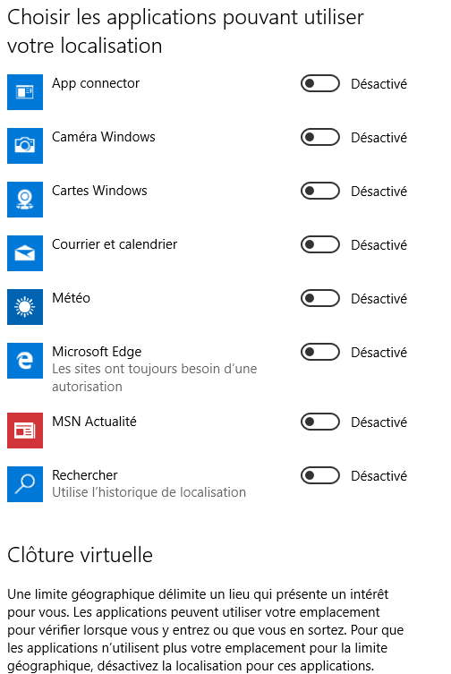Click the Courrier et calendrier envelope icon

[x=25, y=253]
